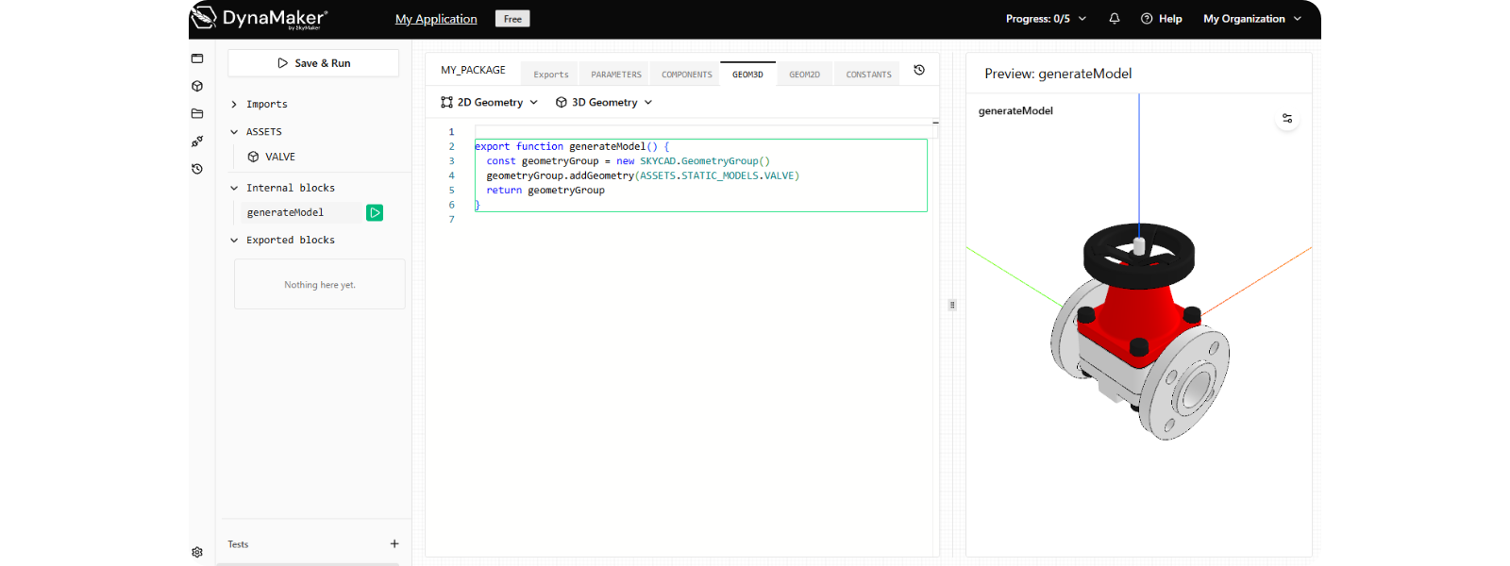Open preview settings sliders icon

tap(1287, 118)
